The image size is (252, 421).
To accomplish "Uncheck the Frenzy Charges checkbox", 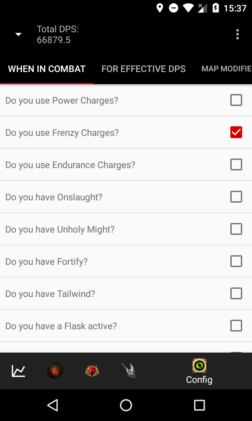I will pyautogui.click(x=236, y=132).
